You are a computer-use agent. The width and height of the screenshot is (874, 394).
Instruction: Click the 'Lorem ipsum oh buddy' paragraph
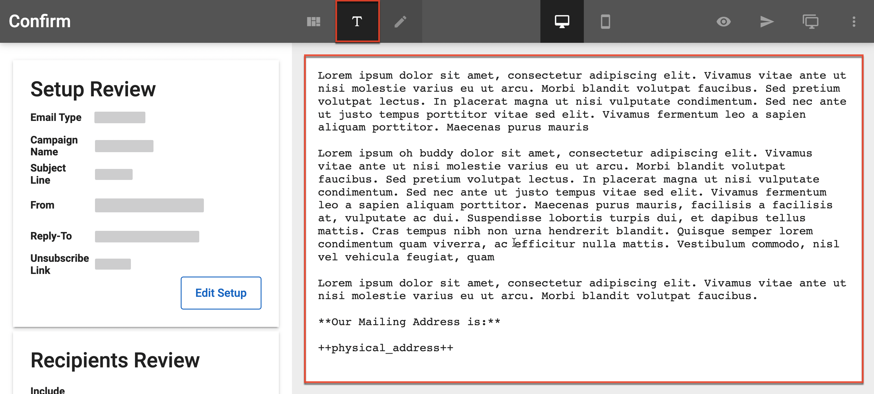point(579,205)
